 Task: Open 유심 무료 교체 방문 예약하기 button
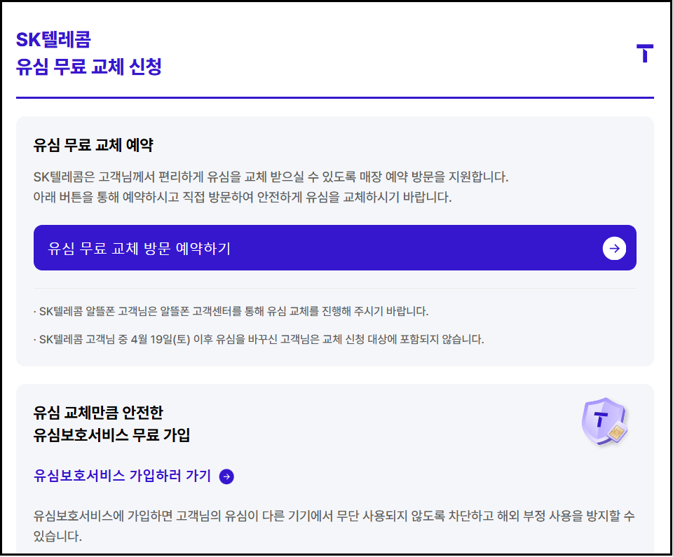click(x=335, y=247)
